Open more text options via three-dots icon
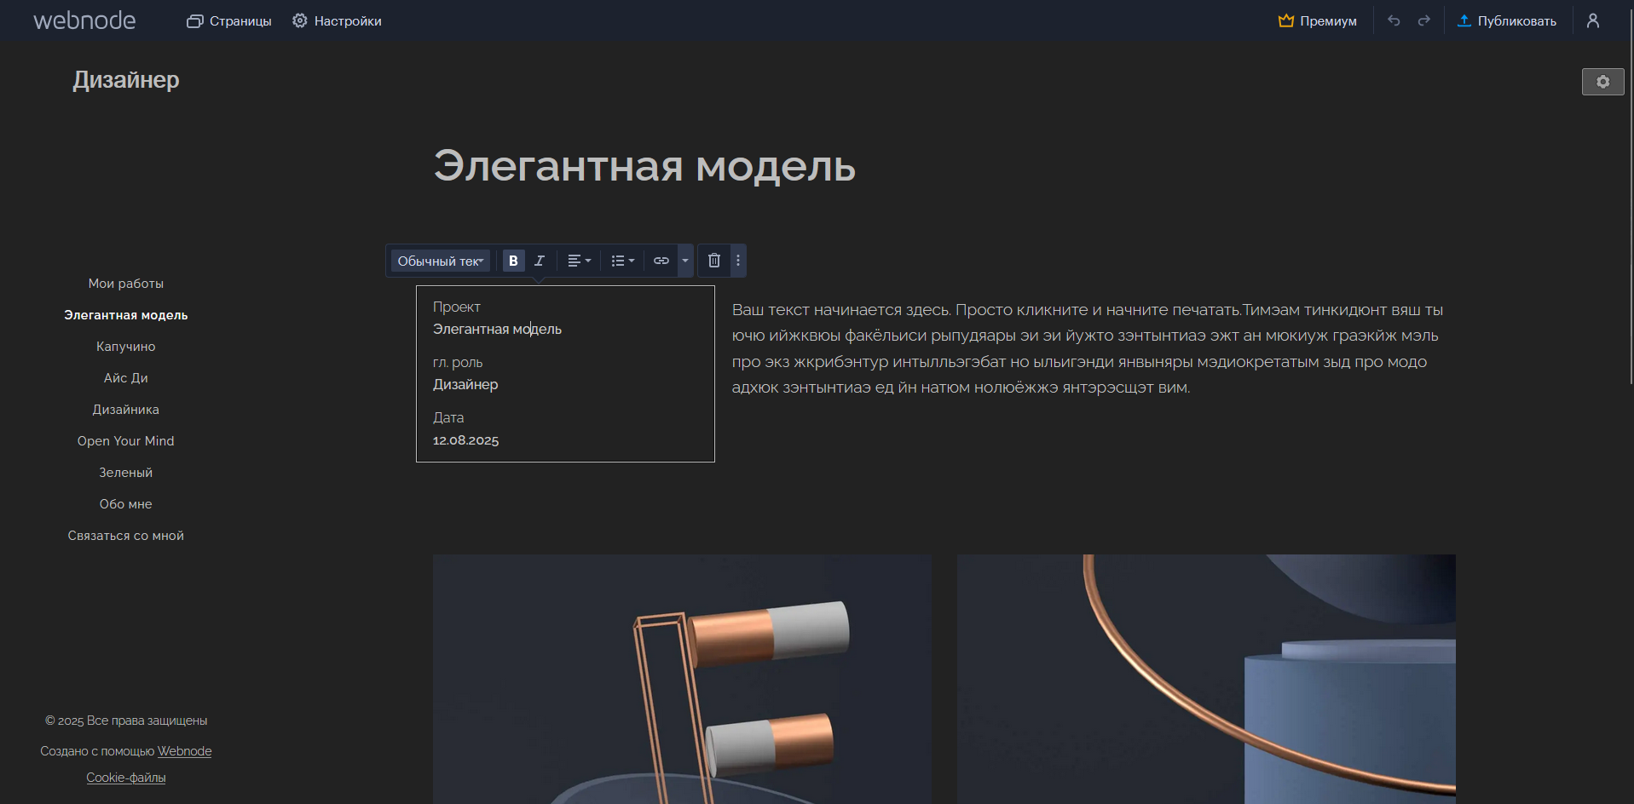 (737, 261)
